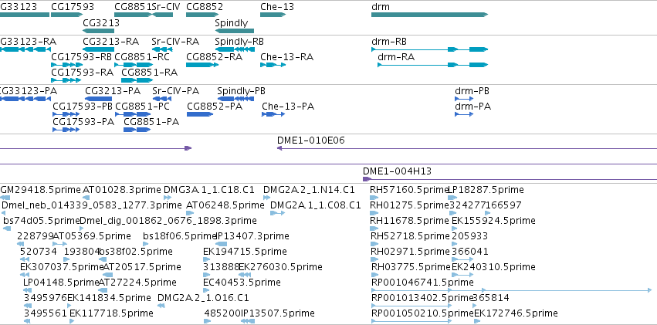Click the drm-RA transcript line
The width and height of the screenshot is (657, 325).
433,65
